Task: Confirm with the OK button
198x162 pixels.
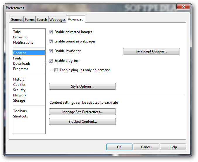Action: point(119,147)
